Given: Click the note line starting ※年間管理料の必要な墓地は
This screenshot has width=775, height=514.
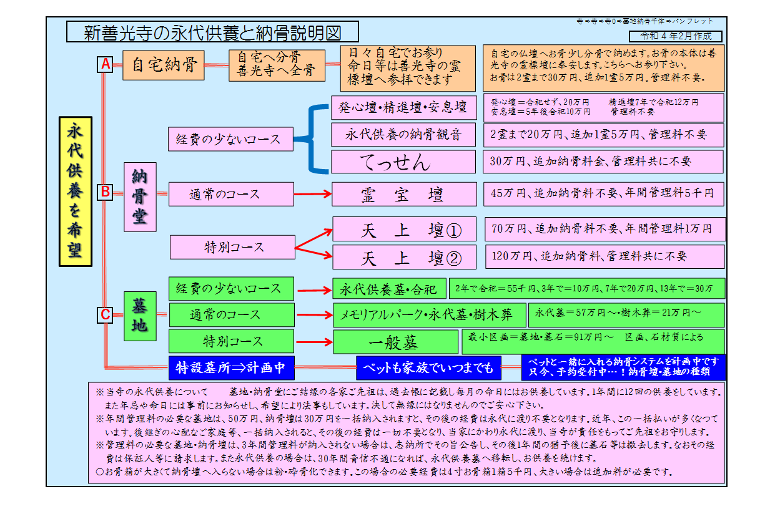Looking at the screenshot, I should tap(407, 419).
